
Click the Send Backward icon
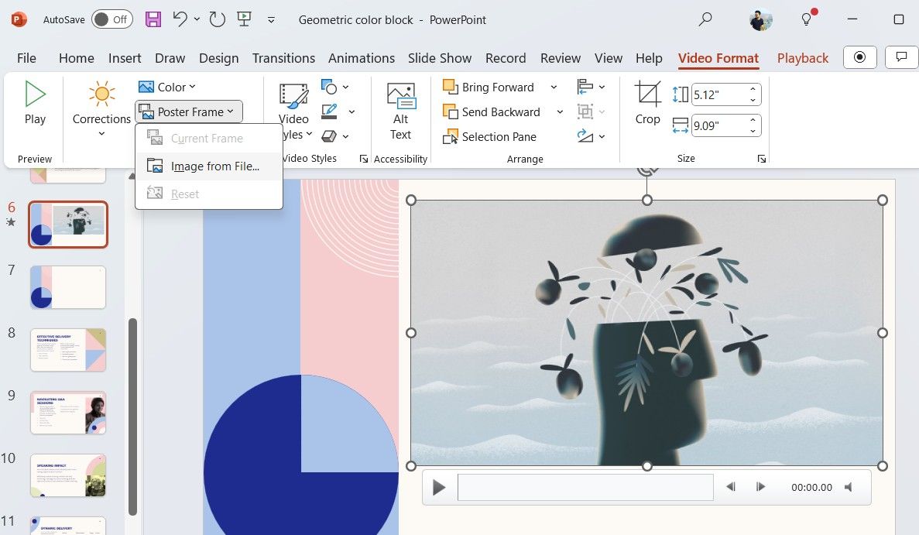click(x=449, y=111)
